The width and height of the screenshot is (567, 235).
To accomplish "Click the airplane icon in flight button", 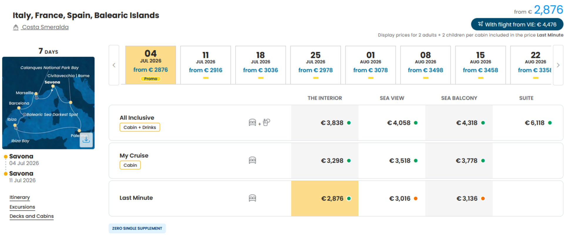I will coord(480,24).
